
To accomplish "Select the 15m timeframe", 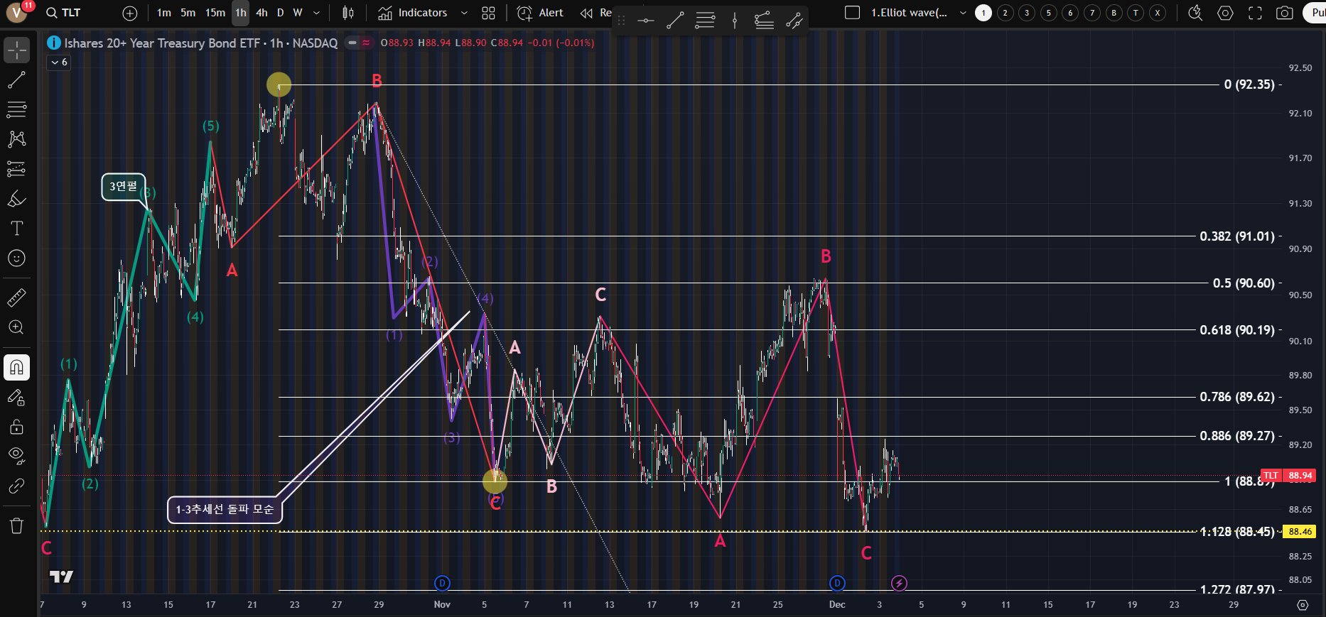I will [x=215, y=13].
